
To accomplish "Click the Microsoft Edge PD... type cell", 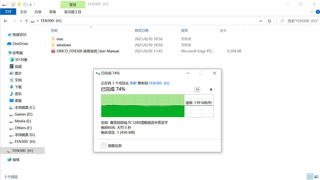I will tap(197, 51).
